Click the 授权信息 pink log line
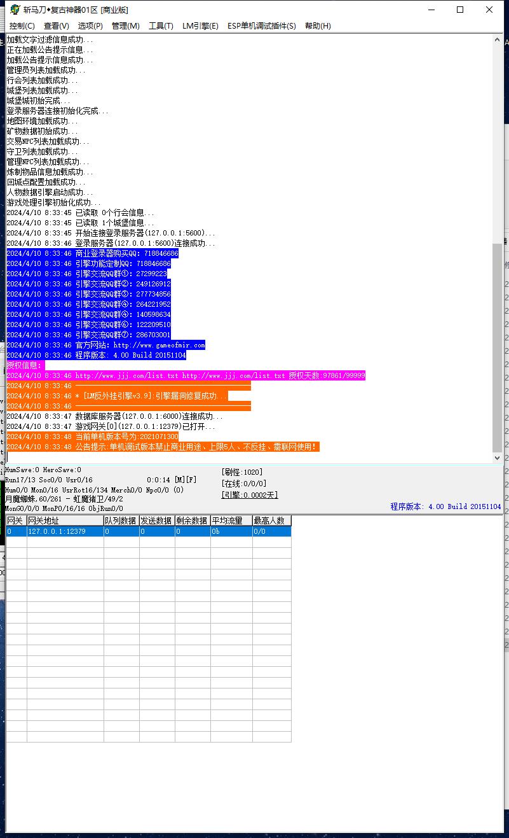The width and height of the screenshot is (509, 838). point(25,365)
